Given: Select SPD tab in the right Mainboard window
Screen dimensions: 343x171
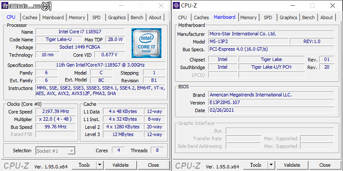Looking at the screenshot, I should (x=268, y=17).
